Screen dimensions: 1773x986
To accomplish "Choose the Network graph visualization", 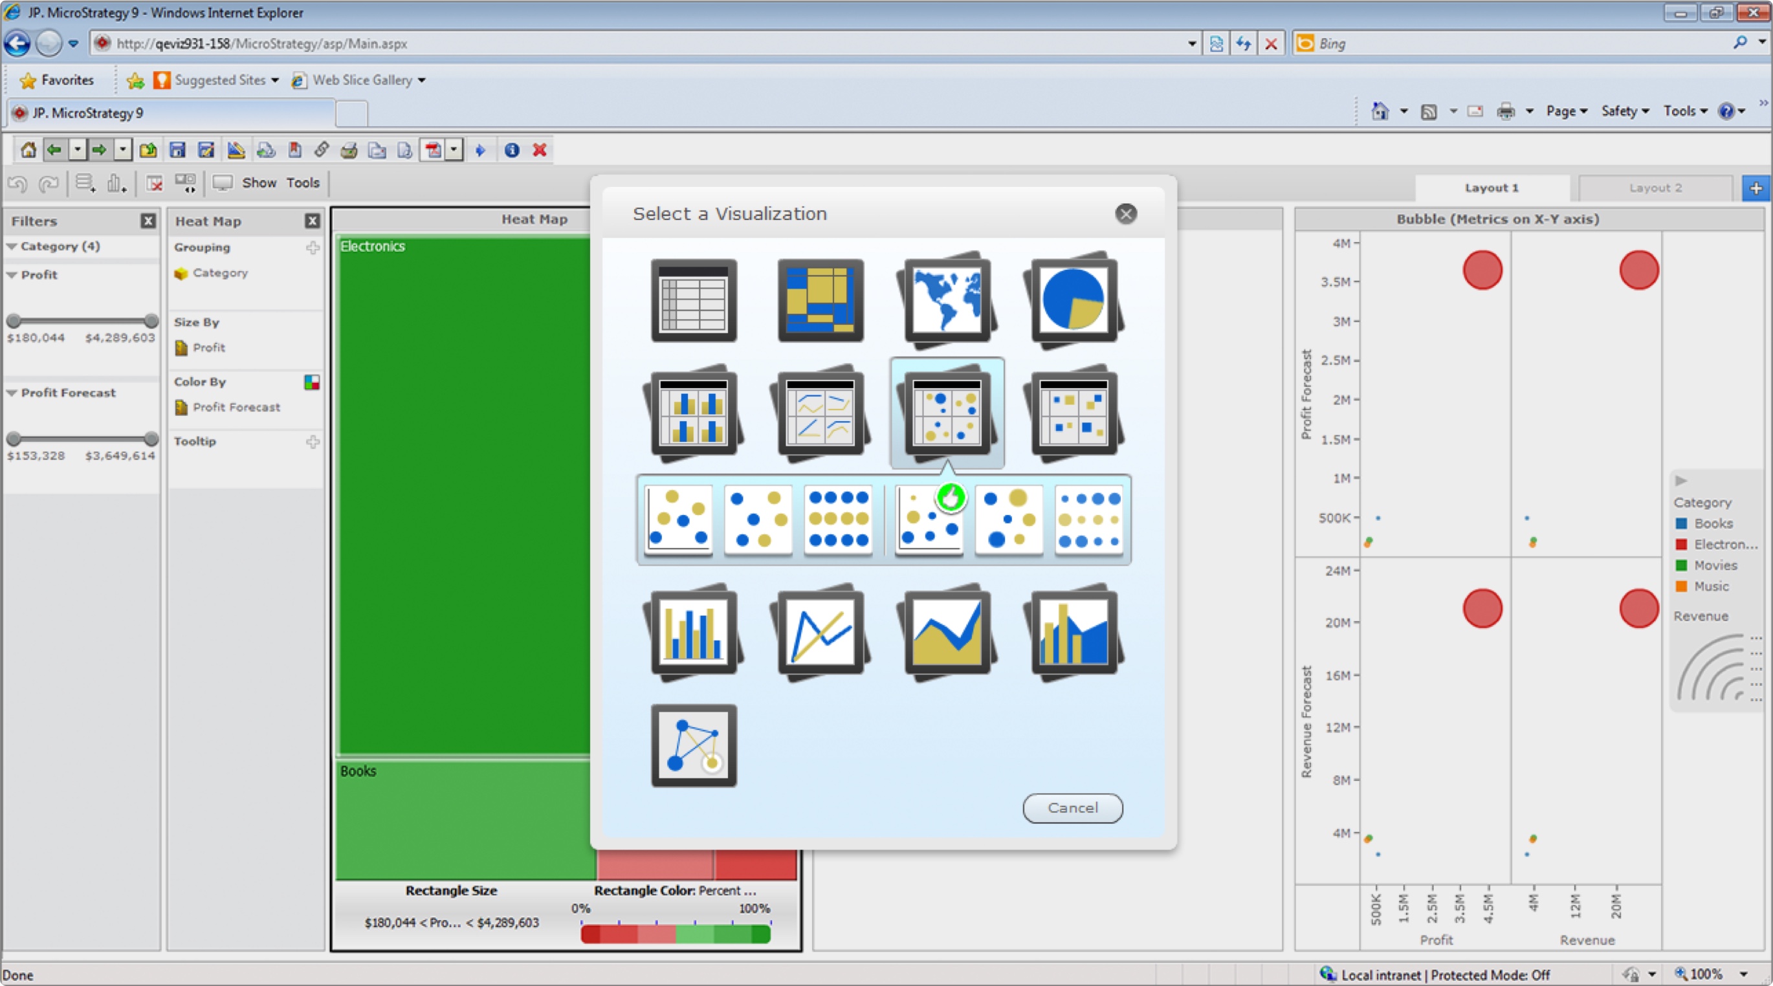I will [x=694, y=745].
